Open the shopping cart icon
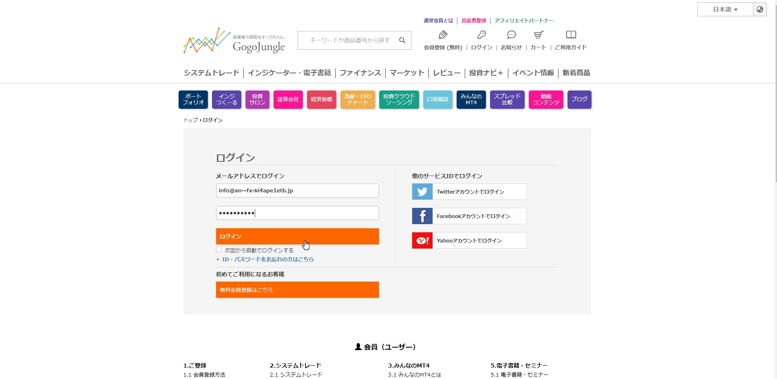 (x=539, y=35)
